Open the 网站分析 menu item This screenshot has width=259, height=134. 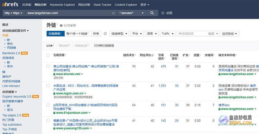[41, 5]
